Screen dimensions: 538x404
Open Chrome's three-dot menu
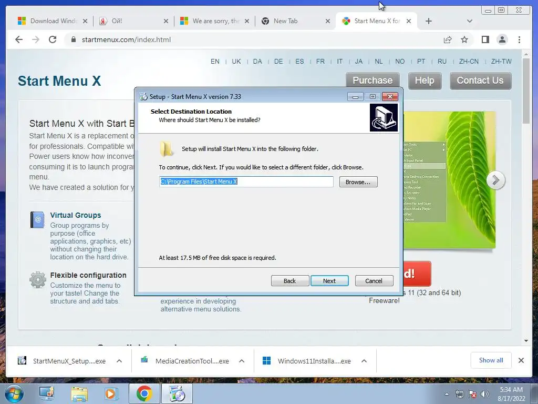tap(519, 39)
